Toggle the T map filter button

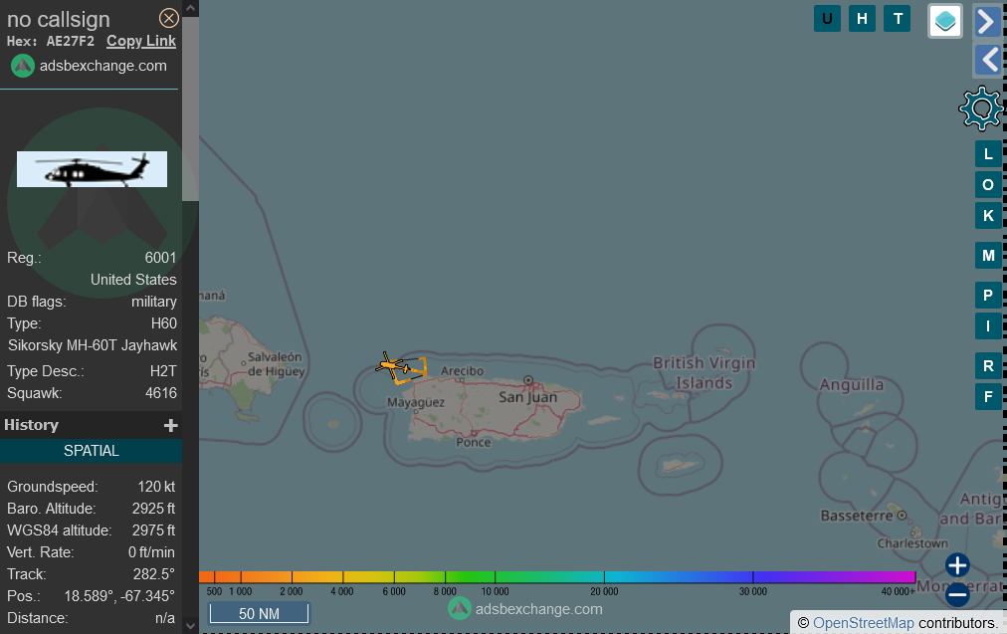tap(898, 19)
